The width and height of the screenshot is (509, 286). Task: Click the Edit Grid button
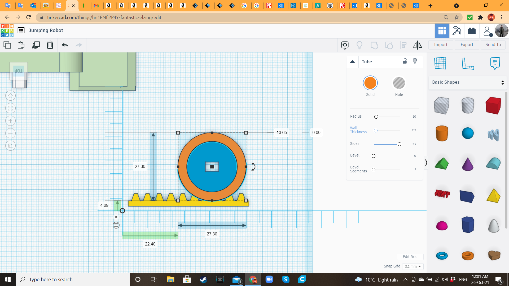click(410, 257)
